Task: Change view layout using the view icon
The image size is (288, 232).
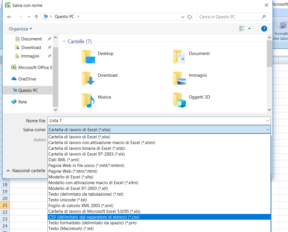Action: tap(242, 28)
